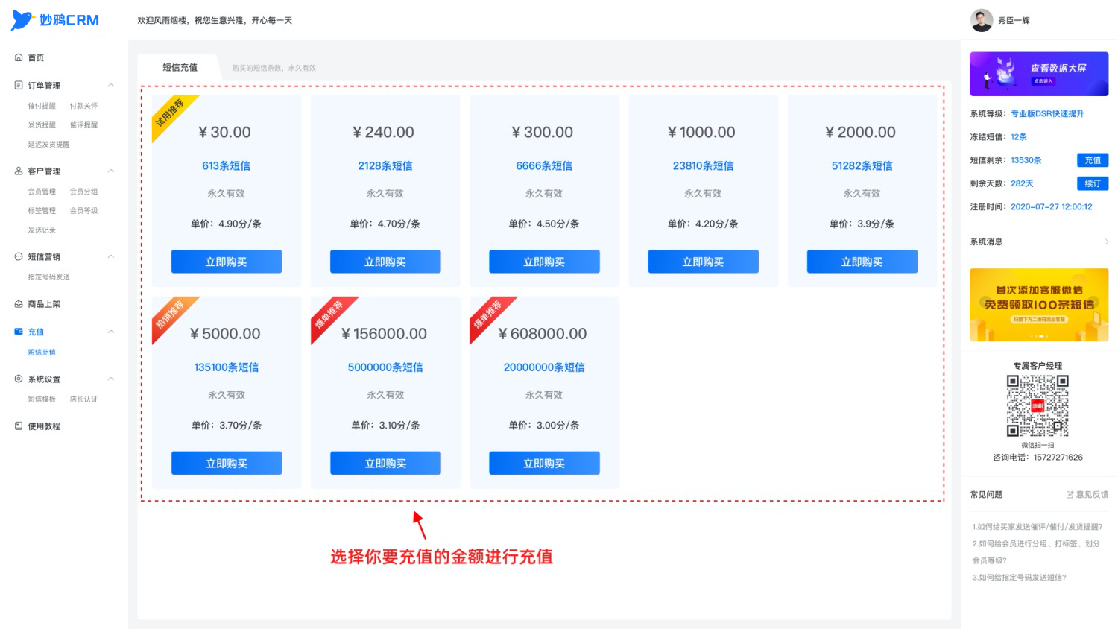Viewport: 1118px width, 629px height.
Task: Click the user avatar 秀臣一辉
Action: (x=982, y=20)
